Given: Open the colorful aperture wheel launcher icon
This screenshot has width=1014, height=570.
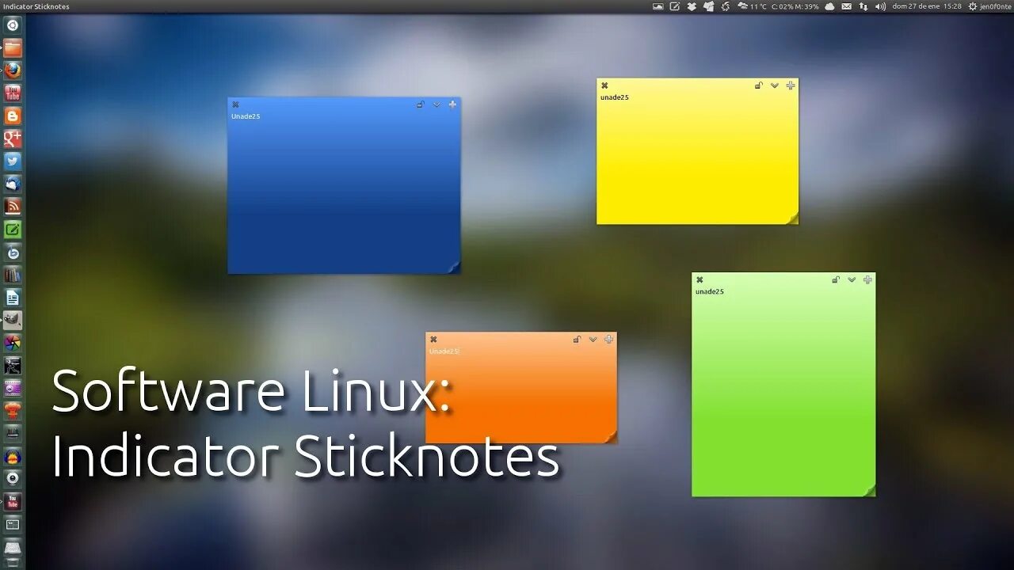Looking at the screenshot, I should click(12, 344).
